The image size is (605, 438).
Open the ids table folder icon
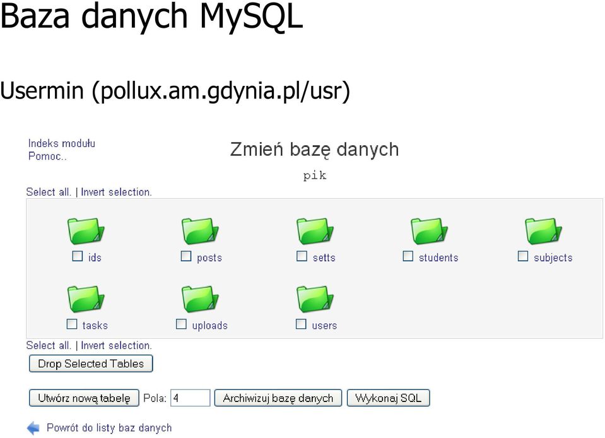click(x=86, y=231)
